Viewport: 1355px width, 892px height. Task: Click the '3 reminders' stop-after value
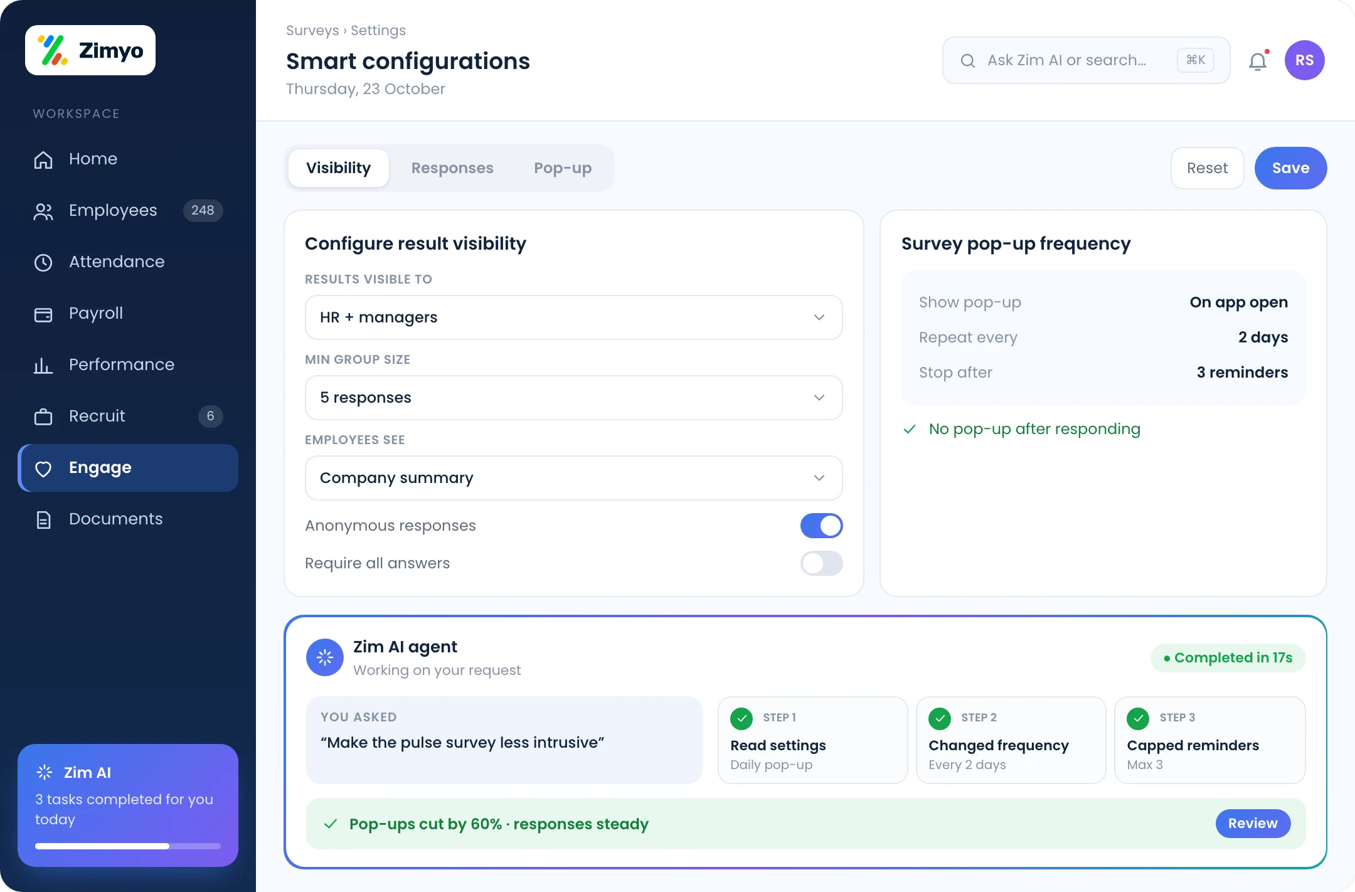[x=1242, y=373]
